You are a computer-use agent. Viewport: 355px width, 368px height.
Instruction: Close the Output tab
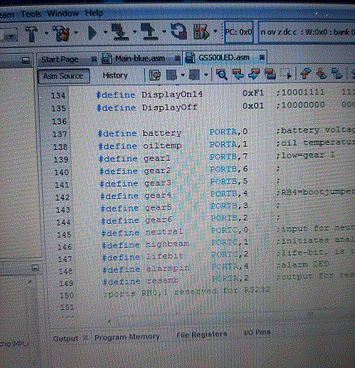tap(85, 338)
